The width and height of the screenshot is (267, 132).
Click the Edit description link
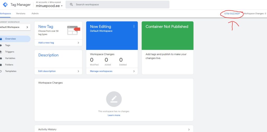pos(47,71)
